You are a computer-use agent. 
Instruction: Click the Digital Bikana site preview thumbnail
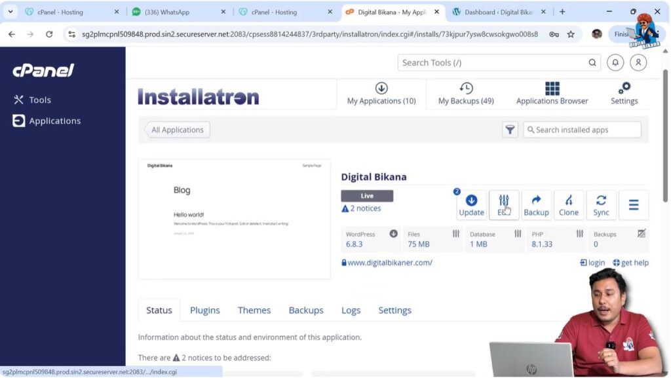(234, 219)
